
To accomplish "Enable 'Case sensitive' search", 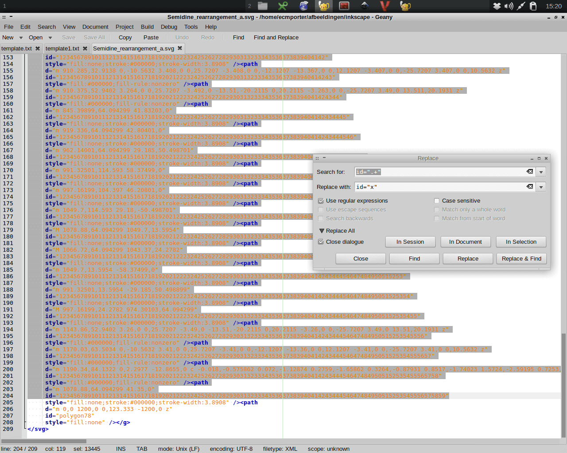I will click(x=436, y=200).
